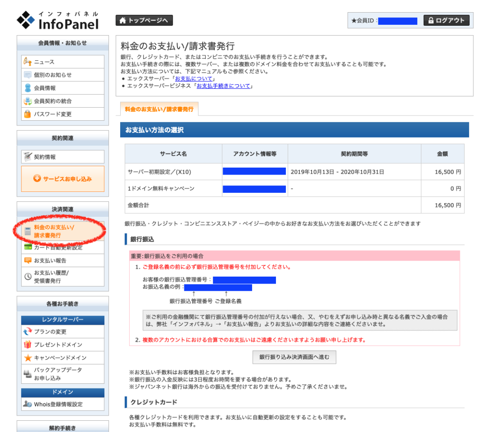This screenshot has width=479, height=432.
Task: Click the 各種お手続き panel header
Action: [63, 304]
